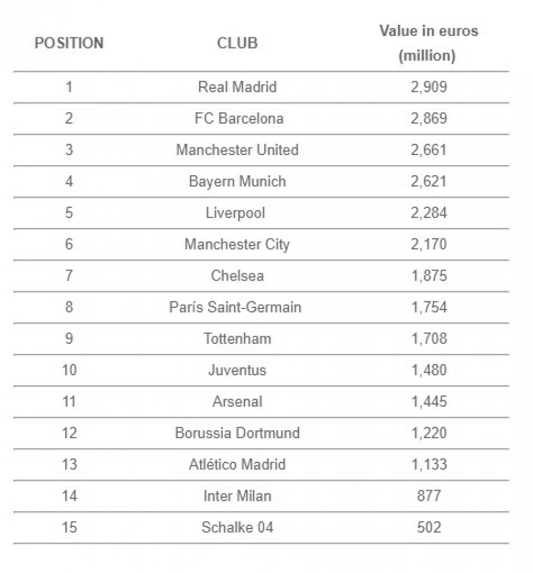Click the Juventus club name
This screenshot has width=533, height=573.
[x=237, y=370]
